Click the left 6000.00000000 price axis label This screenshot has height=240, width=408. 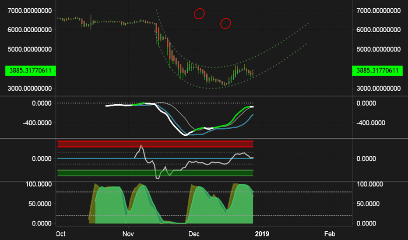[x=30, y=30]
